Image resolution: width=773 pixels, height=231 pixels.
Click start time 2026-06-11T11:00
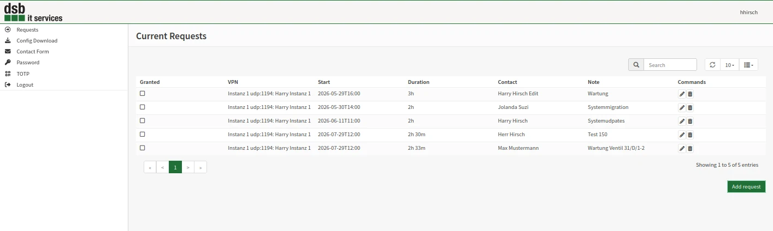pyautogui.click(x=339, y=121)
